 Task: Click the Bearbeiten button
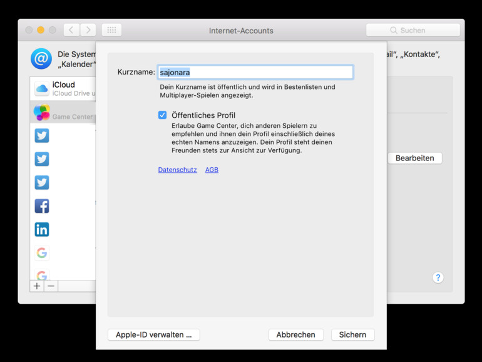414,158
